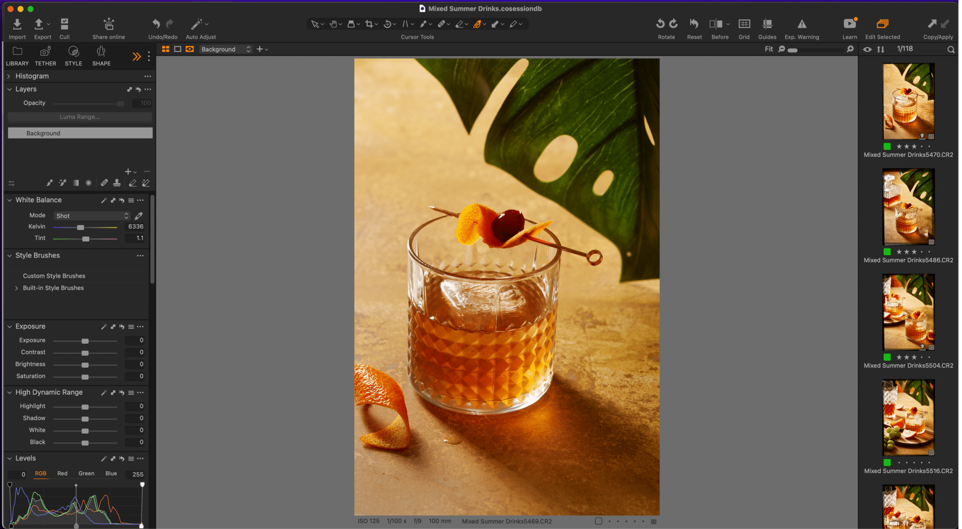
Task: Select thumbnail Mixed Summer Drinks5504.CR2
Action: [x=908, y=312]
